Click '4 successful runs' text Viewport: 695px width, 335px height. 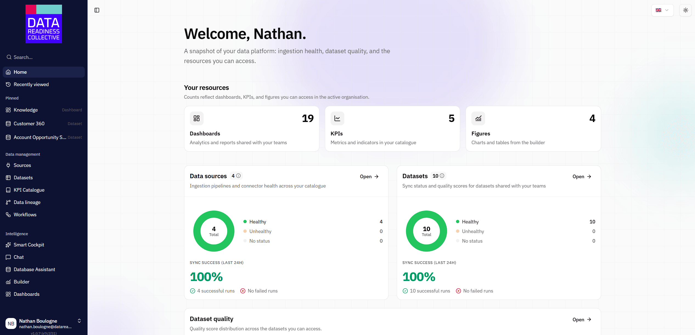[x=216, y=291]
